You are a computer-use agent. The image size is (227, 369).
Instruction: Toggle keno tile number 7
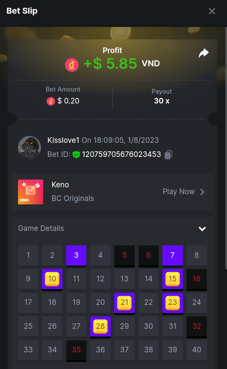pyautogui.click(x=173, y=255)
